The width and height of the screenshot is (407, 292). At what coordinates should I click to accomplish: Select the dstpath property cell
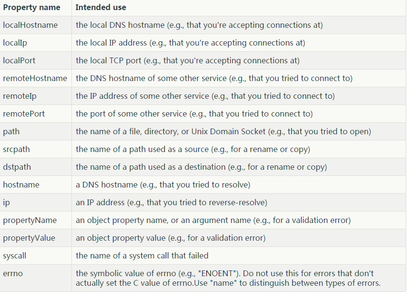pos(17,167)
